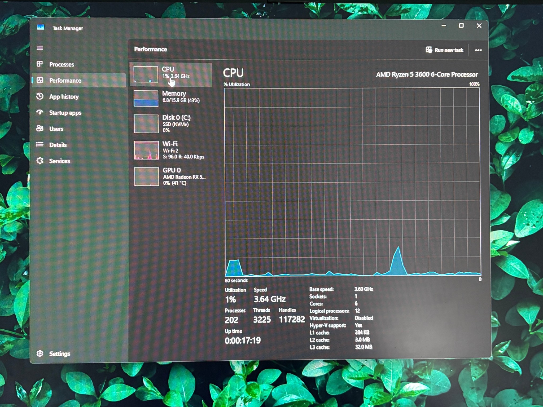
Task: Go to App history label
Action: pos(64,97)
